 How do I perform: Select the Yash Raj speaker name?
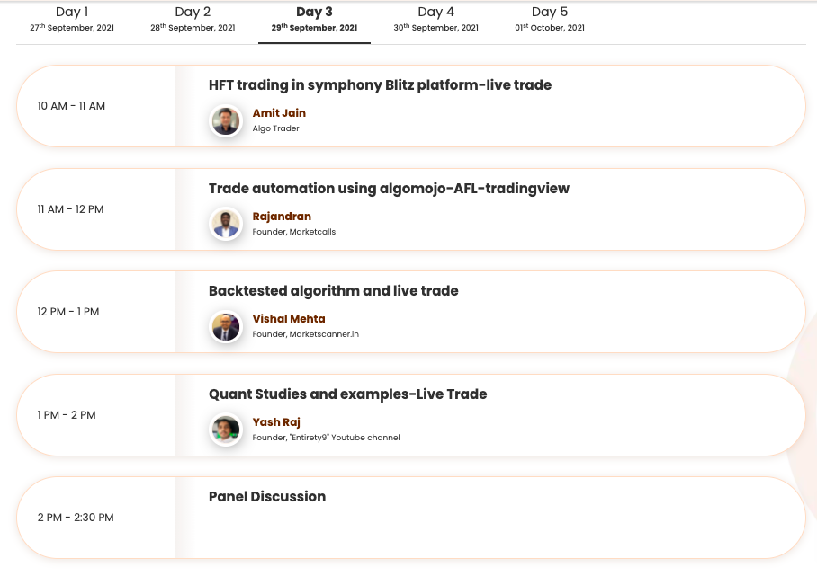click(276, 422)
